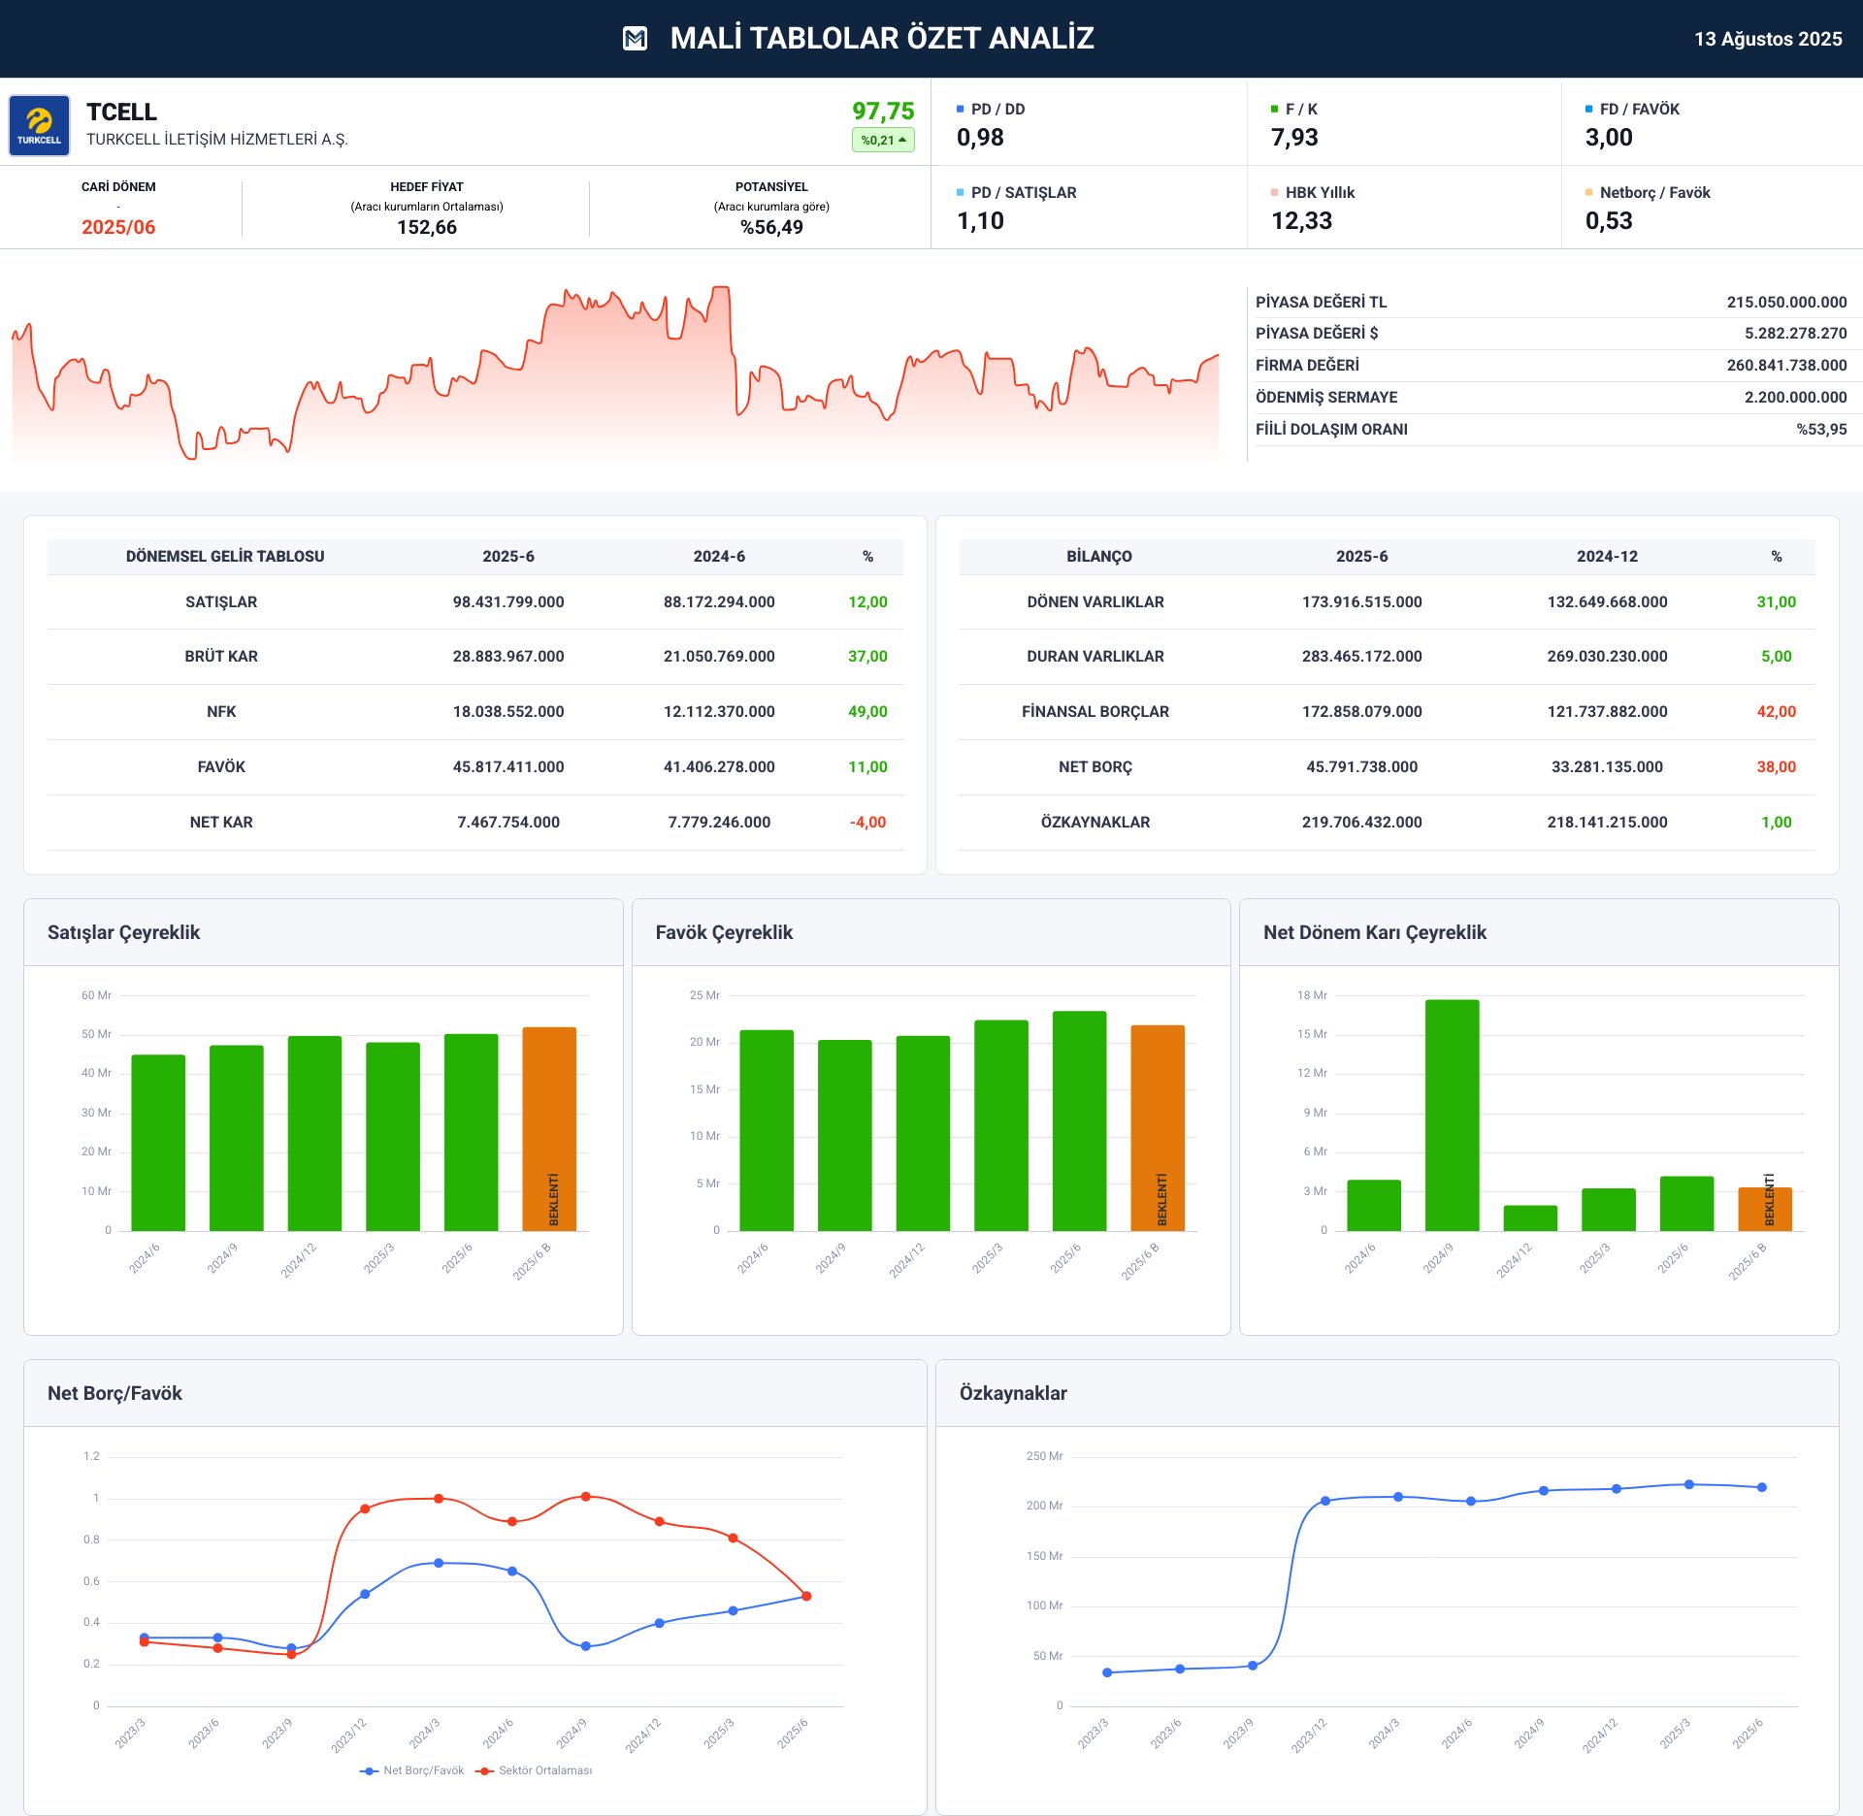Viewport: 1863px width, 1816px height.
Task: Click the HBK Yıllık pink marker
Action: click(x=1275, y=192)
